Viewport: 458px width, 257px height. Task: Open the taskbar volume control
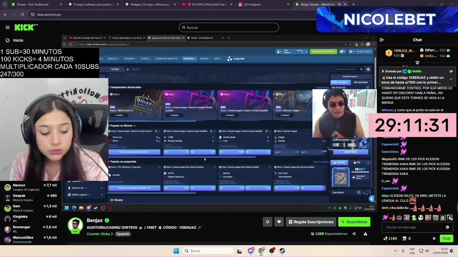tap(428, 251)
